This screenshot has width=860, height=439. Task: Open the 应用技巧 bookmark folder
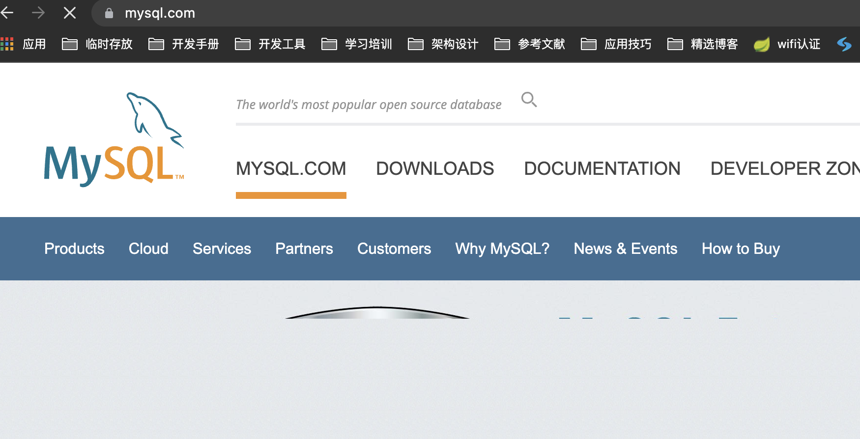tap(616, 44)
